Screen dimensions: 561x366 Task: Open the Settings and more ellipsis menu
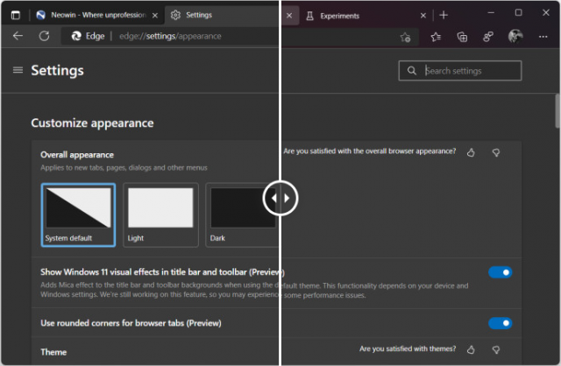click(x=543, y=37)
